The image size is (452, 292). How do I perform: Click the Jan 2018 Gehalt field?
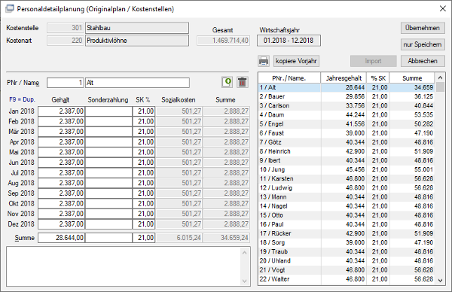pyautogui.click(x=62, y=111)
